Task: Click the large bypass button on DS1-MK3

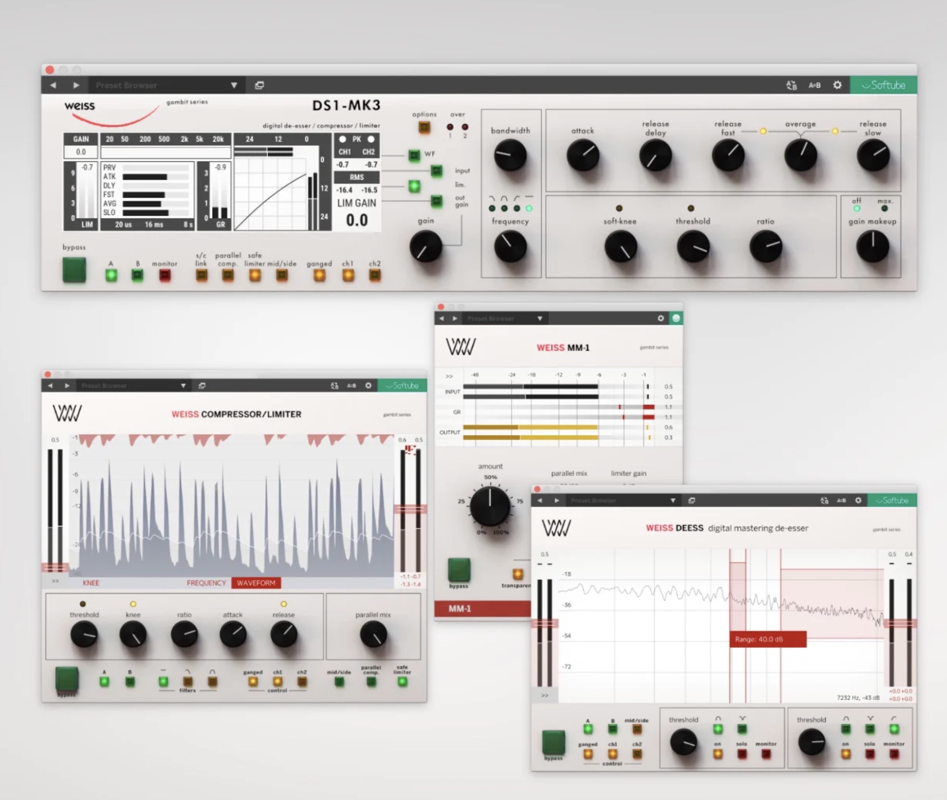Action: 74,270
